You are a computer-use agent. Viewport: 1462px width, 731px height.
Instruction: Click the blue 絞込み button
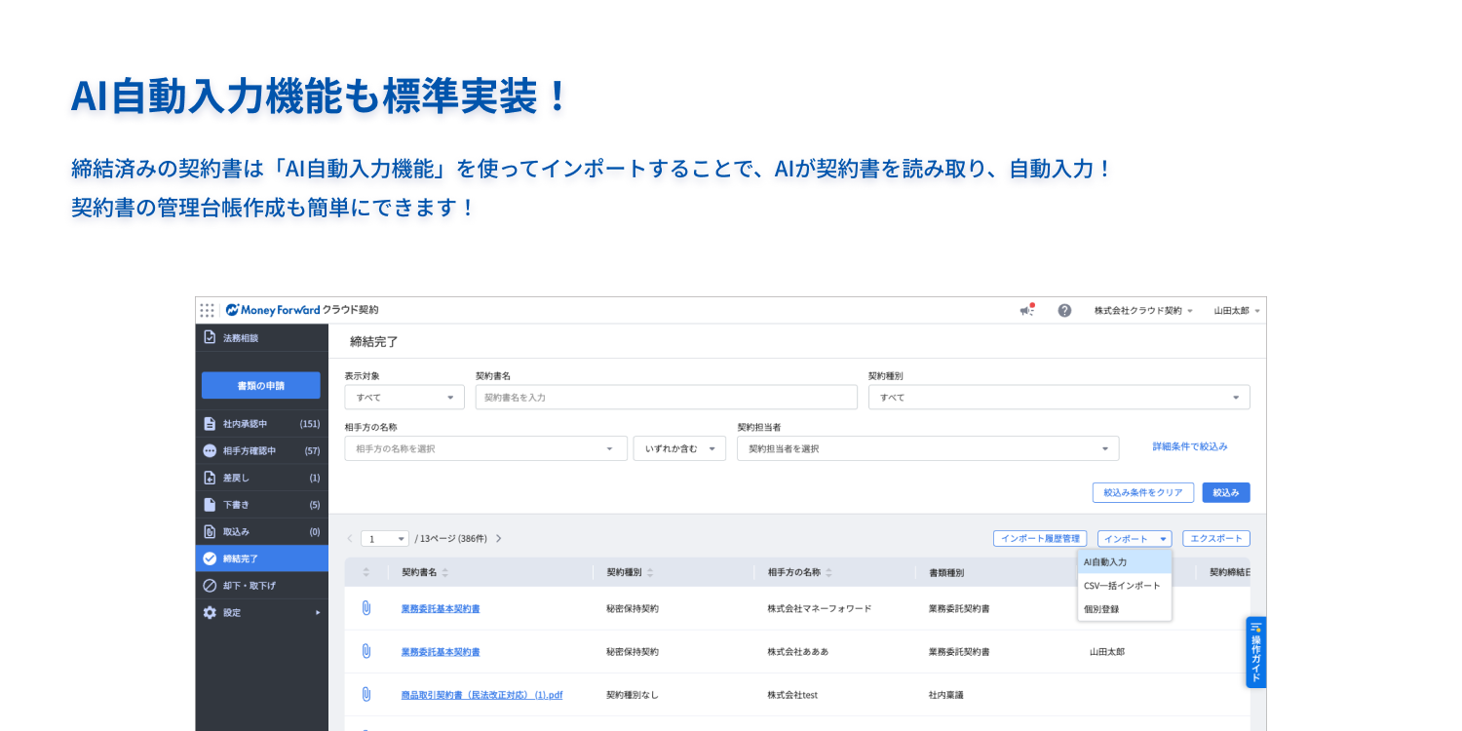pos(1226,492)
